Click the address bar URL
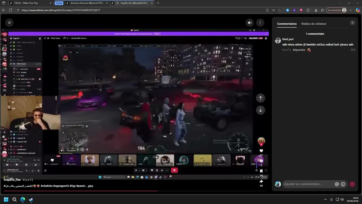Screen dimensions: 362x204 [61, 10]
